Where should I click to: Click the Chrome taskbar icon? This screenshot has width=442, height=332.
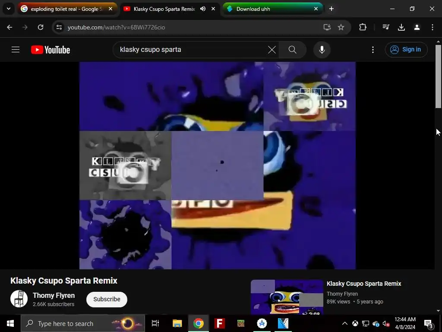point(199,323)
